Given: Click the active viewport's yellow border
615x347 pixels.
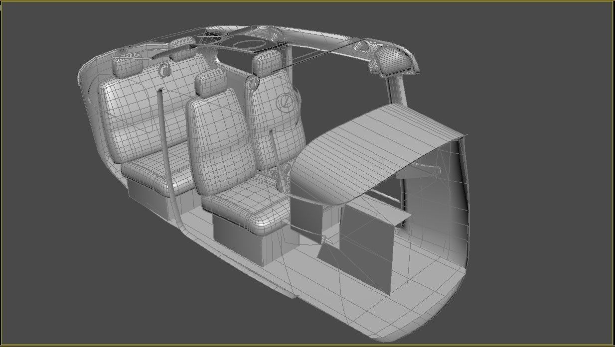Looking at the screenshot, I should point(307,2).
